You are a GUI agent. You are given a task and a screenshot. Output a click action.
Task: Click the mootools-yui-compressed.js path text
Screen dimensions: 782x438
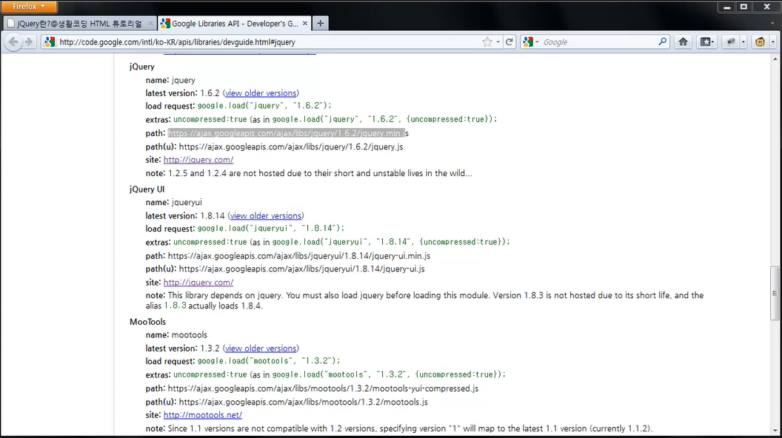point(323,388)
